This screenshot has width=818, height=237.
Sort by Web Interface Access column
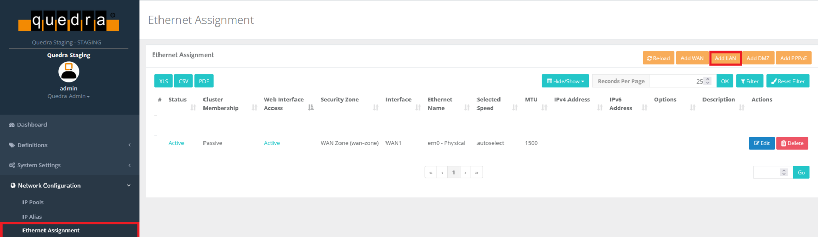(311, 108)
